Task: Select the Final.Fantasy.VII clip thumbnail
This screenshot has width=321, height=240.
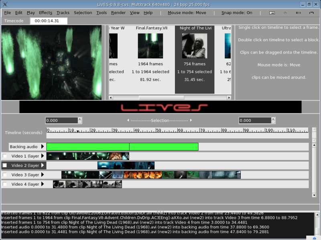Action: [x=150, y=46]
